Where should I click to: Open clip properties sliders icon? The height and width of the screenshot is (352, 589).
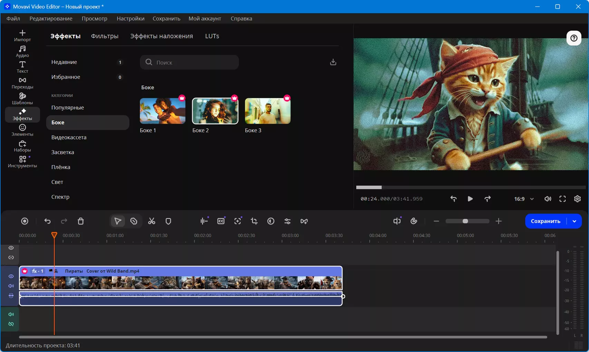pyautogui.click(x=287, y=221)
